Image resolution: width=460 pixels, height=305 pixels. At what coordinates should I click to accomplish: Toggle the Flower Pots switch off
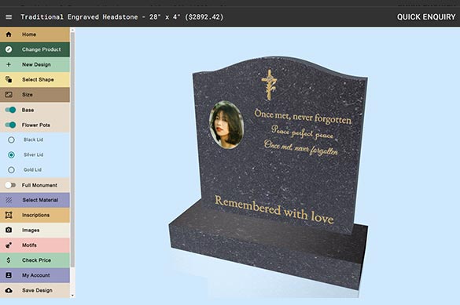(x=10, y=125)
